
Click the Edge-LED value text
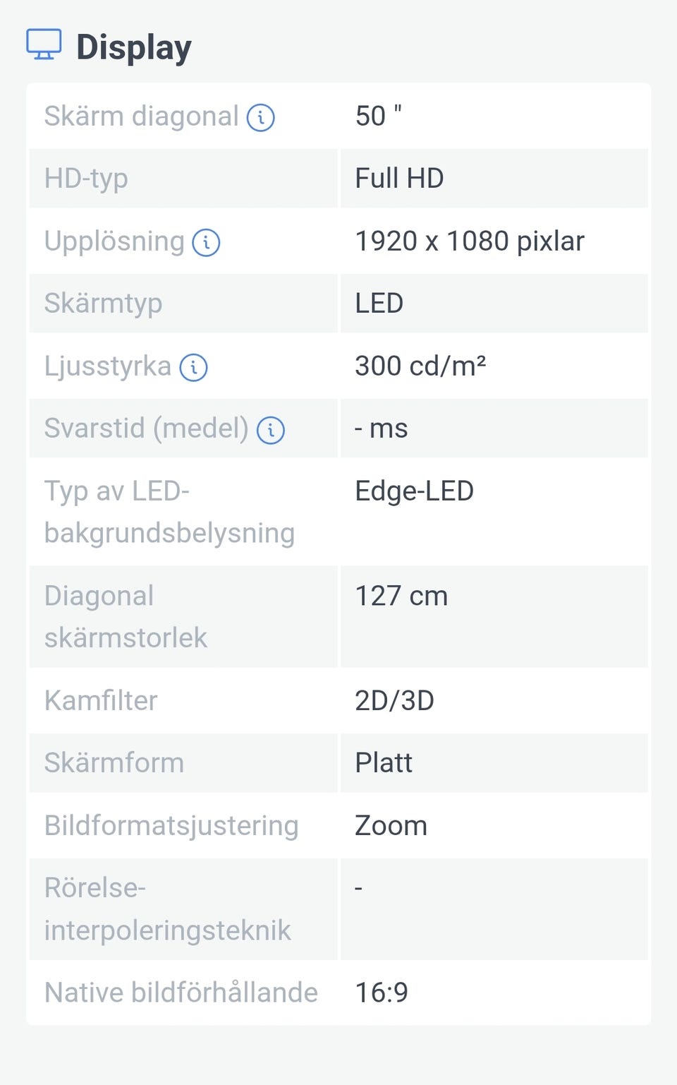(414, 491)
